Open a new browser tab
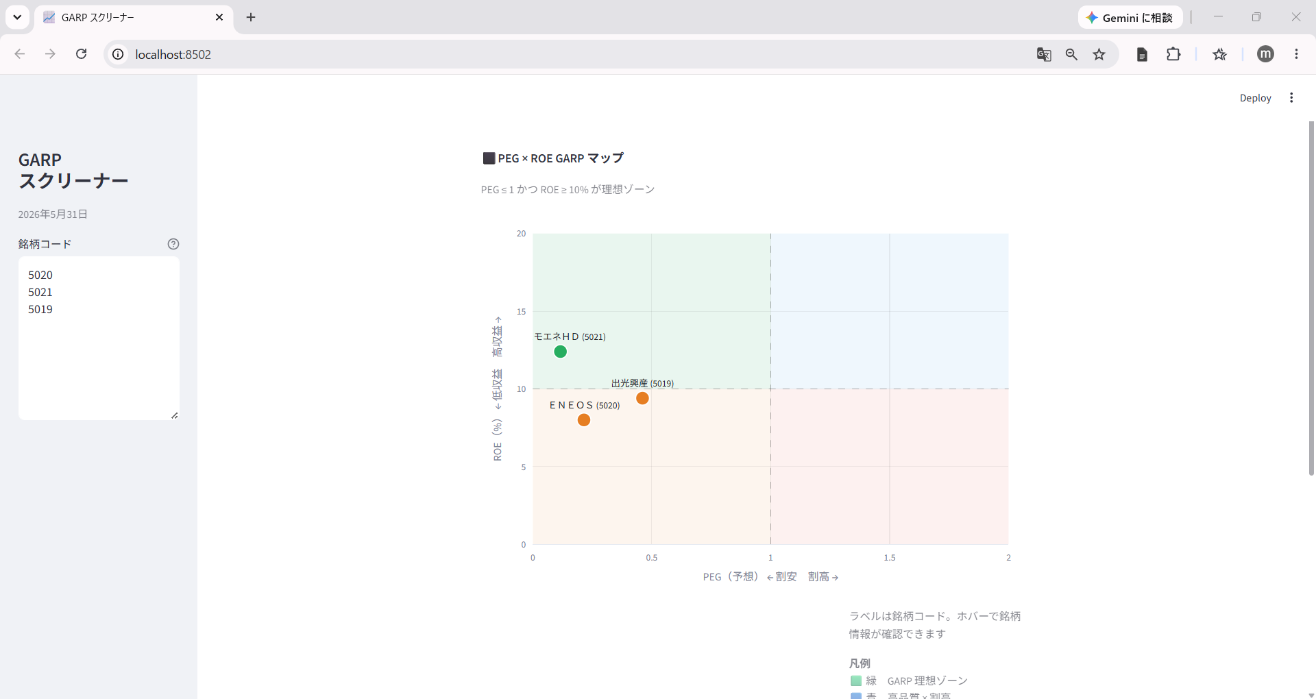 tap(251, 17)
